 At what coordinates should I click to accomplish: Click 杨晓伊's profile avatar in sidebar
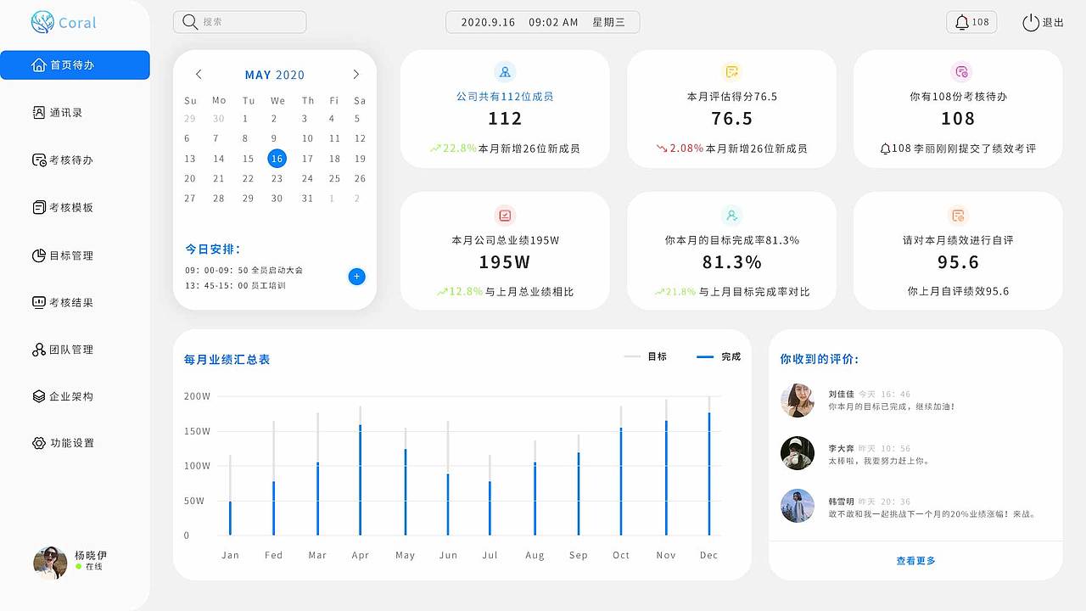click(50, 563)
